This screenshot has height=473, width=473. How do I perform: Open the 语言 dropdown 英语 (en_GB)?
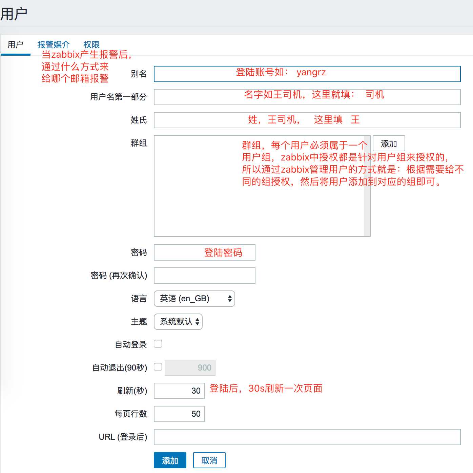[194, 299]
